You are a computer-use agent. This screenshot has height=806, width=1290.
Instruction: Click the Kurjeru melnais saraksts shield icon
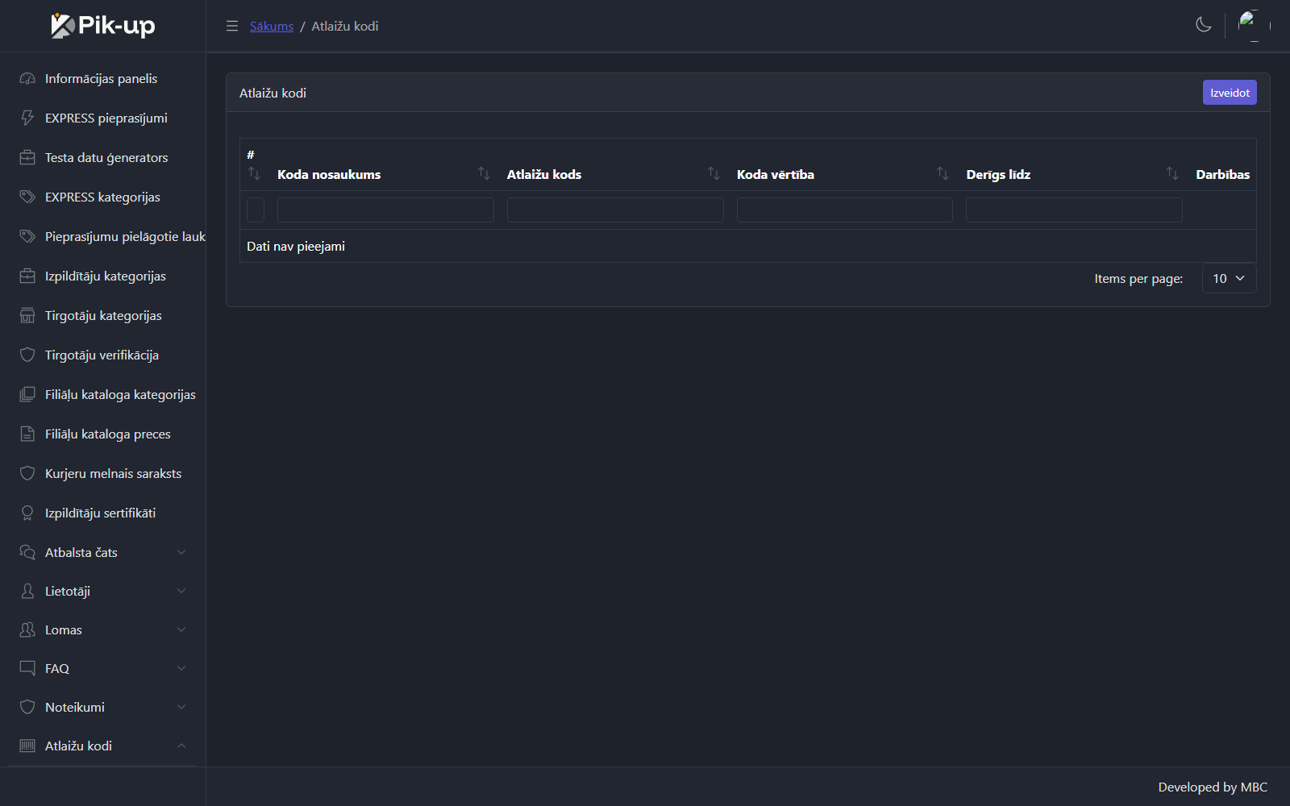27,473
